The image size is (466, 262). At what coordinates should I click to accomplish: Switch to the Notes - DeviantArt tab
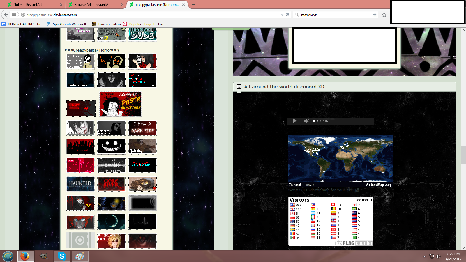[33, 5]
